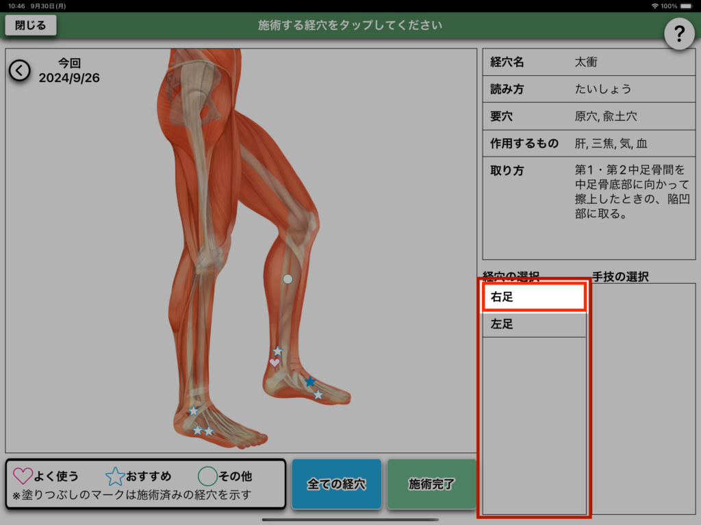Select the filled blue star on the foot

click(x=310, y=381)
